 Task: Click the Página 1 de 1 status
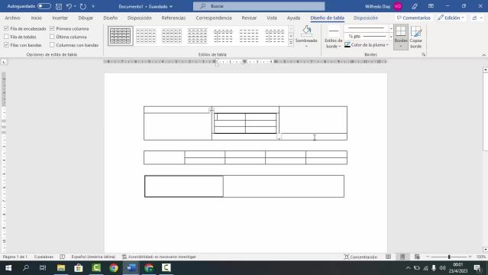[x=15, y=257]
